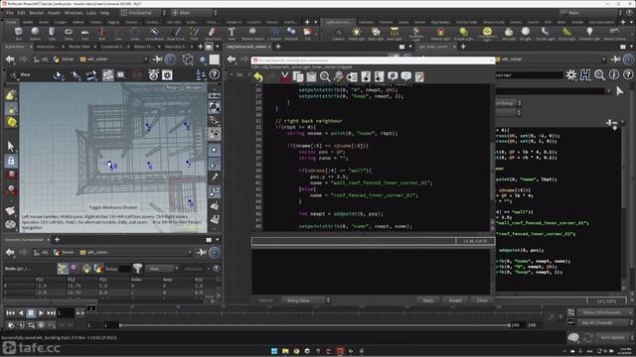This screenshot has height=357, width=636.
Task: Toggle pin on Geometry Spreadsheet path bar
Action: click(x=201, y=252)
